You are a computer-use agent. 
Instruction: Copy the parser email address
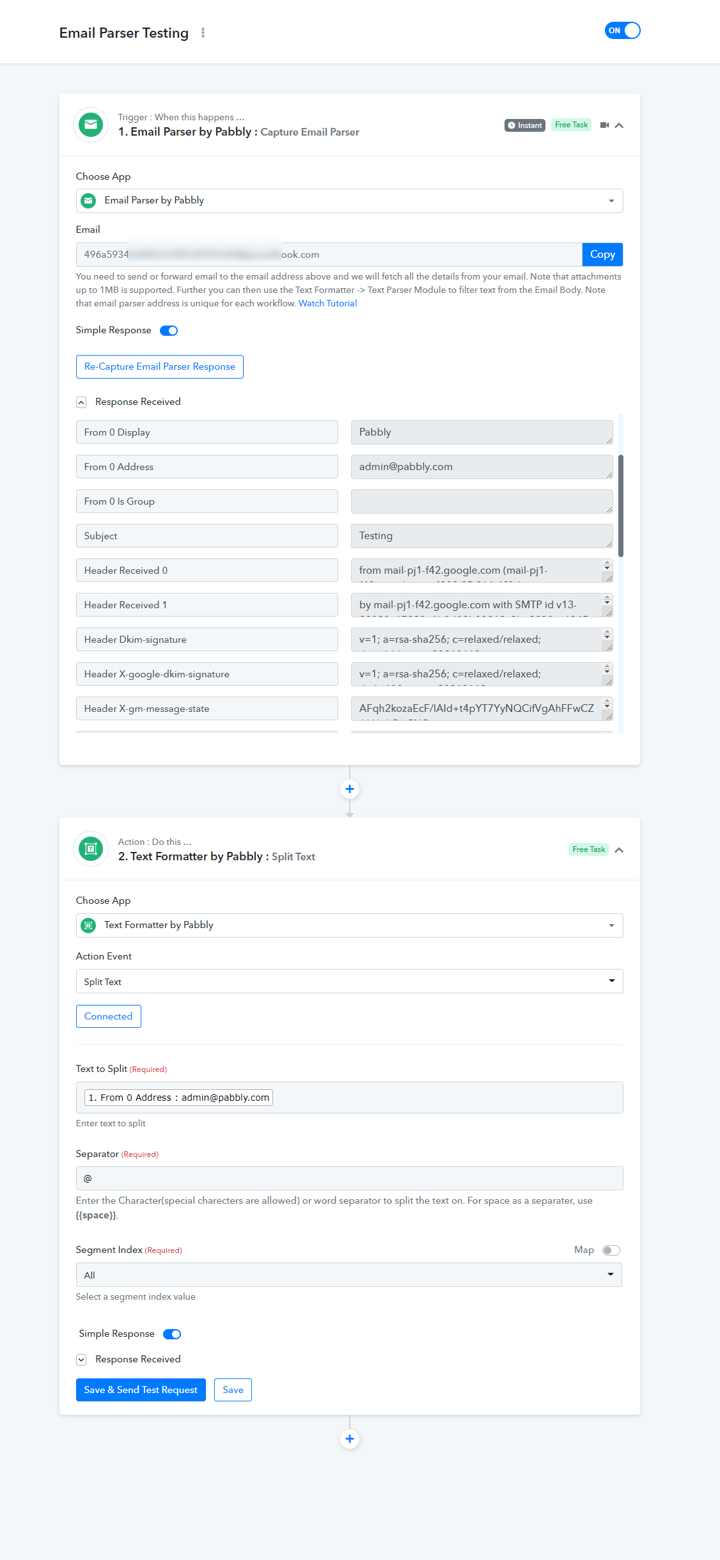coord(602,255)
